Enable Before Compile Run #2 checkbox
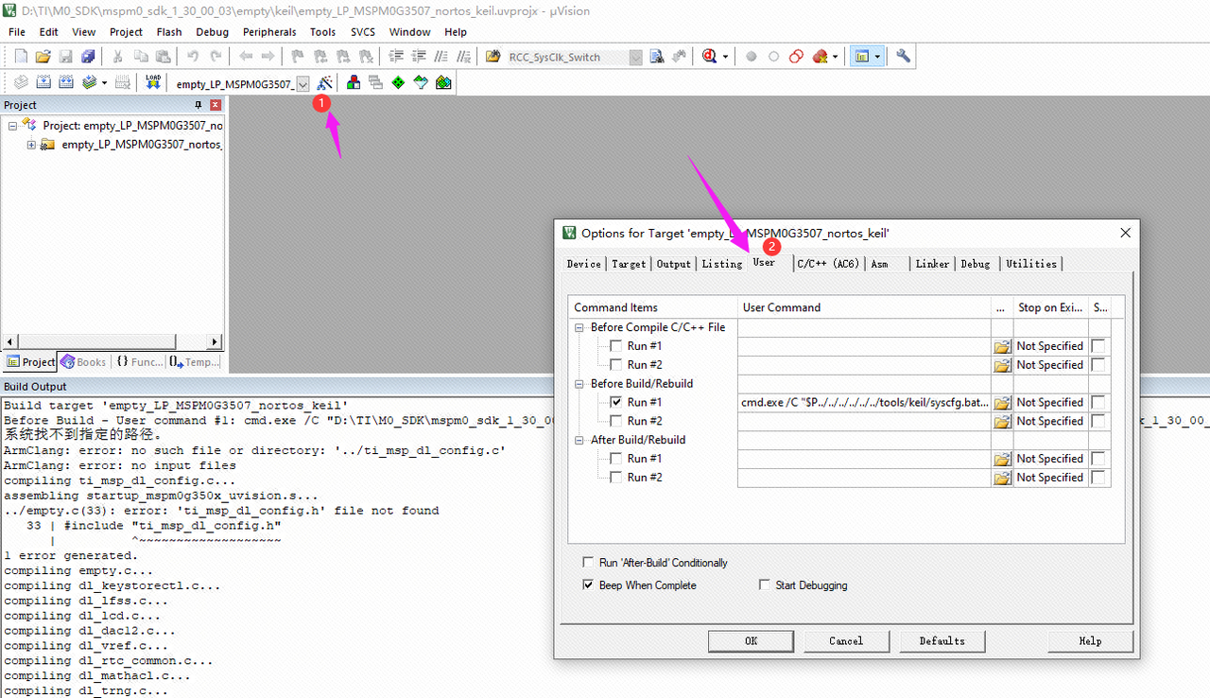The height and width of the screenshot is (698, 1210). coord(616,364)
